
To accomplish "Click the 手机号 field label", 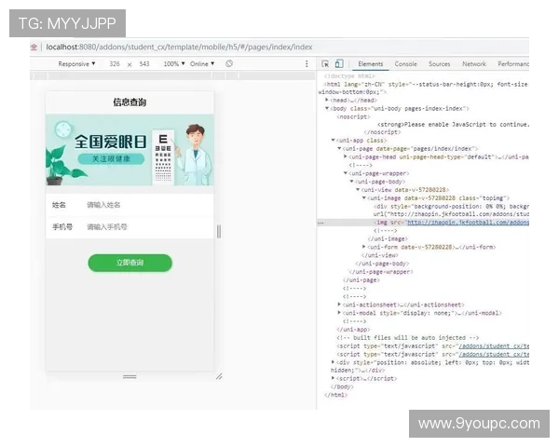I will coord(62,226).
